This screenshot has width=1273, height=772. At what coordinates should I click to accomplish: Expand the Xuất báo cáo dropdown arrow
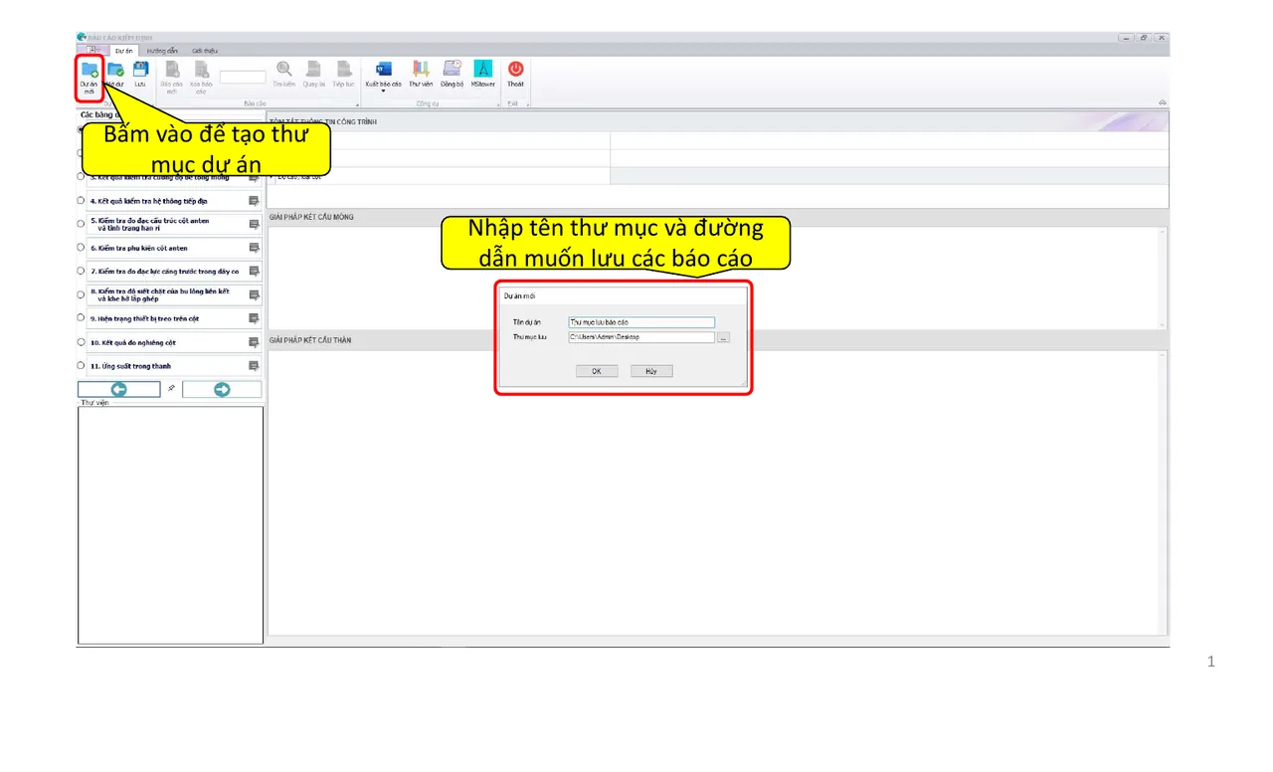tap(383, 92)
